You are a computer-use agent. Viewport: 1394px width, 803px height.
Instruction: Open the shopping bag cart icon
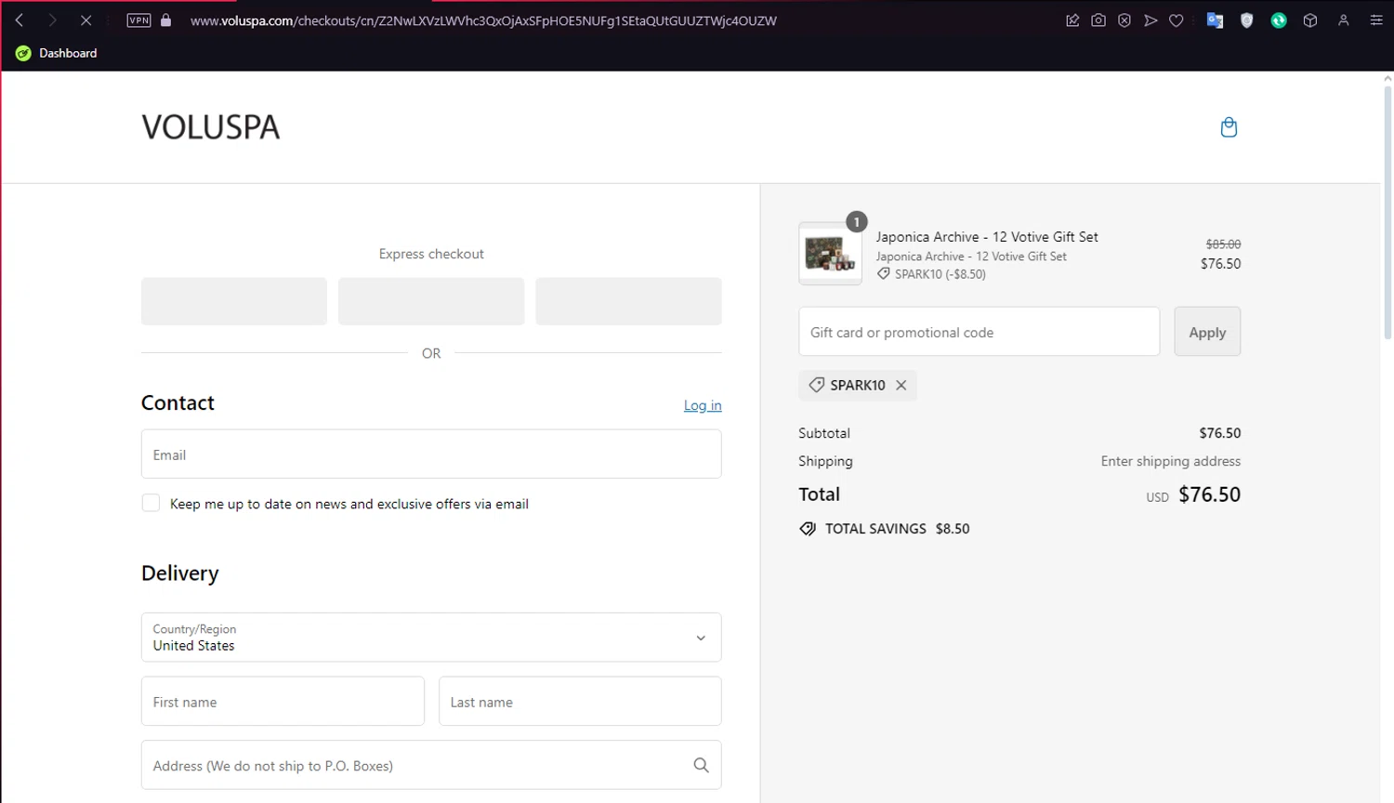[x=1229, y=127]
